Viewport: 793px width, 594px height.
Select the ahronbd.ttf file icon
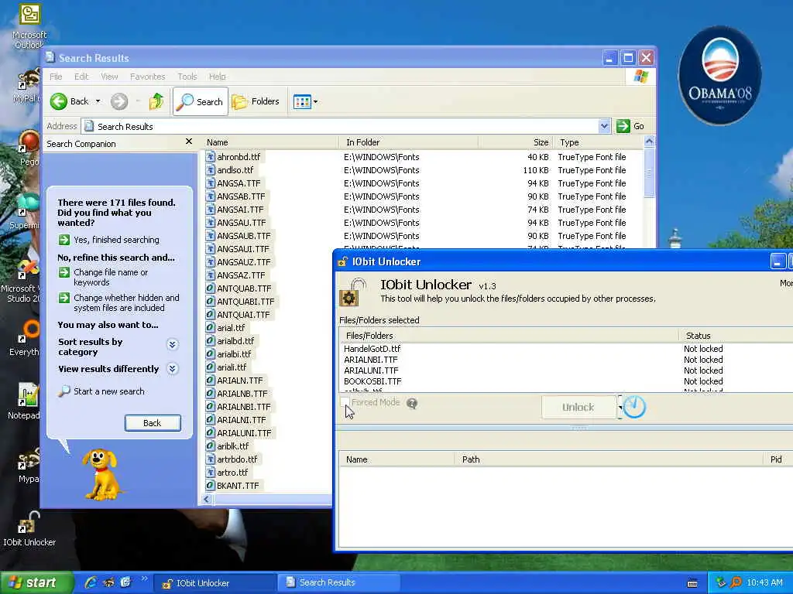[211, 157]
